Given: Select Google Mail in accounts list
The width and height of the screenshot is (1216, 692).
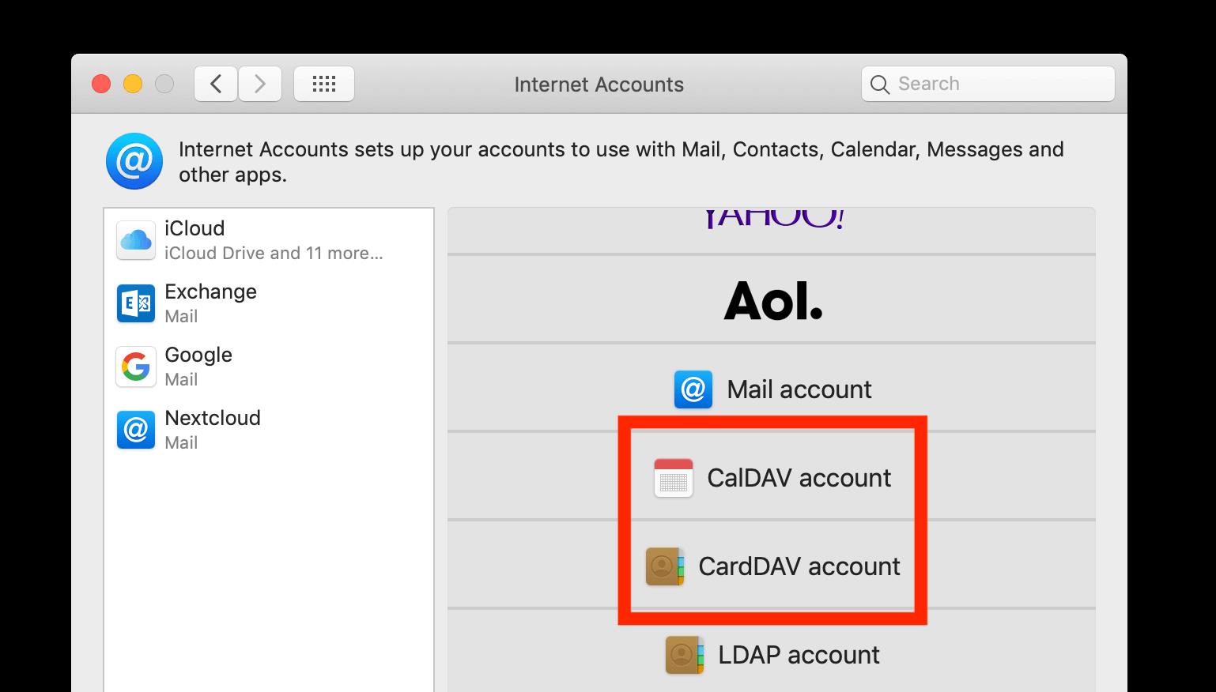Looking at the screenshot, I should (x=269, y=367).
